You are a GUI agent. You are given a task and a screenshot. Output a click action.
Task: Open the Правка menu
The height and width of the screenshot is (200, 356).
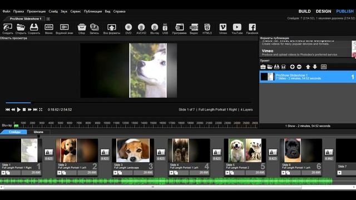pos(18,11)
